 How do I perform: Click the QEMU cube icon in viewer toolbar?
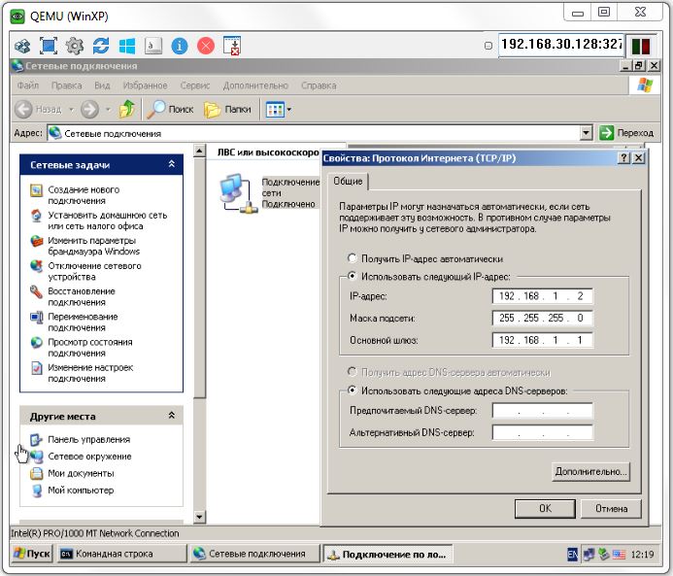pyautogui.click(x=22, y=46)
